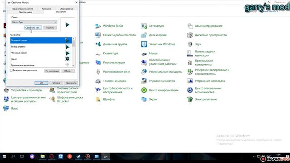
Task: Open Шифрование диска BitLocker link
Action: 70,99
